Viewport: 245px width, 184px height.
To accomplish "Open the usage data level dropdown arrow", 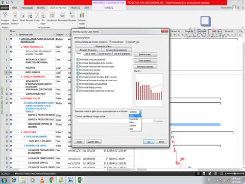I will (140, 112).
